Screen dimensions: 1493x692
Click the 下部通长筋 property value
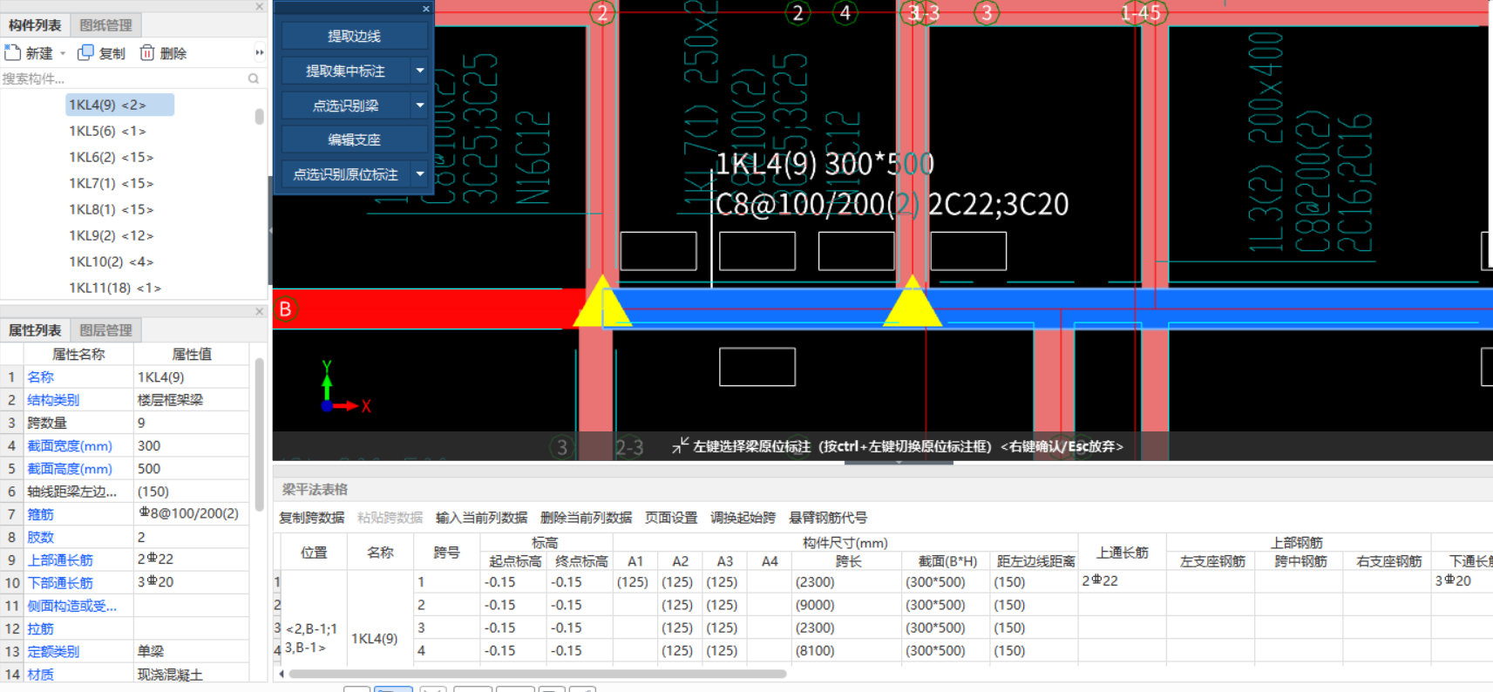point(192,582)
